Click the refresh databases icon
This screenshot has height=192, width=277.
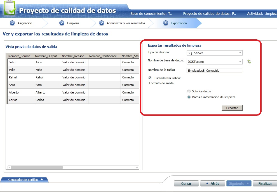[x=249, y=61]
